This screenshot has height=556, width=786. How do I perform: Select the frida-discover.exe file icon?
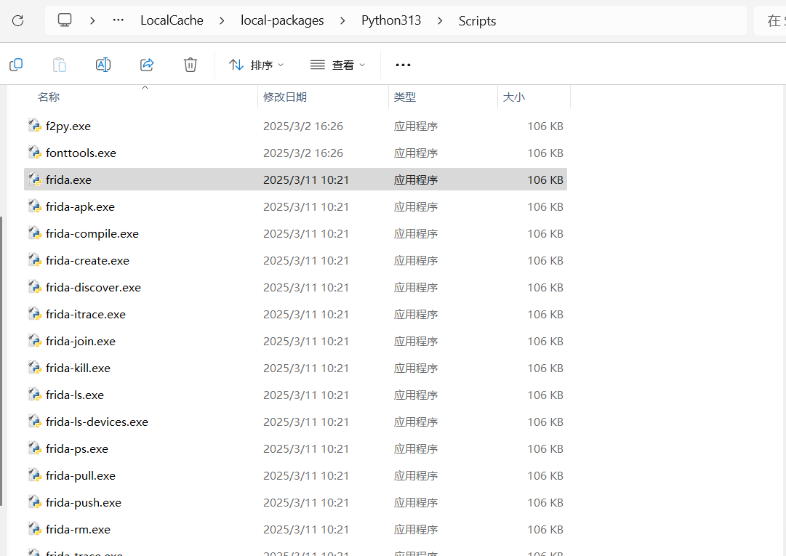tap(34, 287)
